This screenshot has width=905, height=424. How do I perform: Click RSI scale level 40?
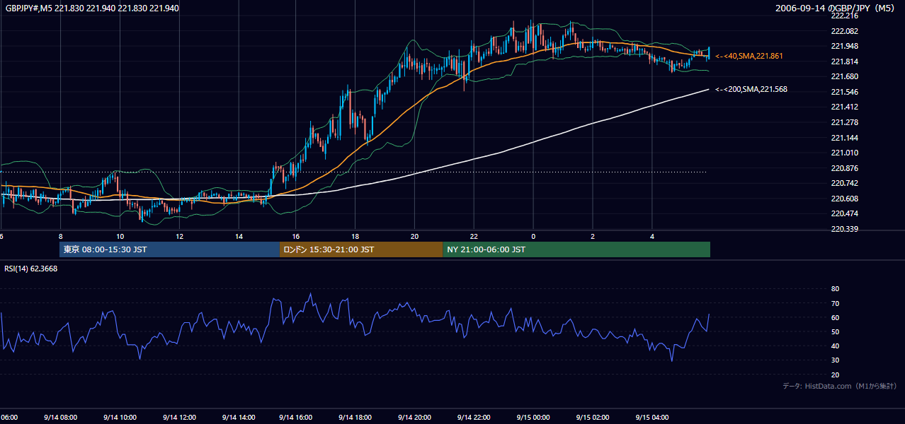click(x=835, y=346)
